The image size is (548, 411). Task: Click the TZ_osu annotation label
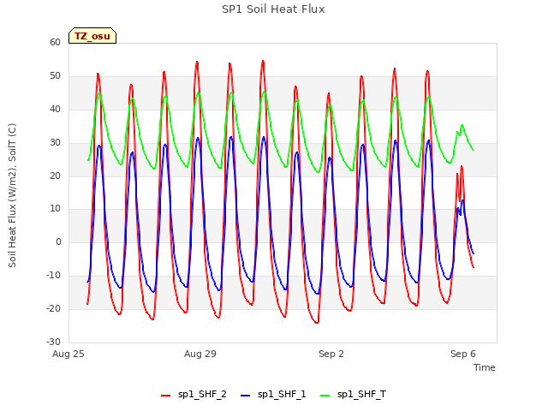92,36
